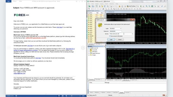This screenshot has height=97, width=173.
Task: Click 'click here' link for fund account
Action: click(x=30, y=46)
